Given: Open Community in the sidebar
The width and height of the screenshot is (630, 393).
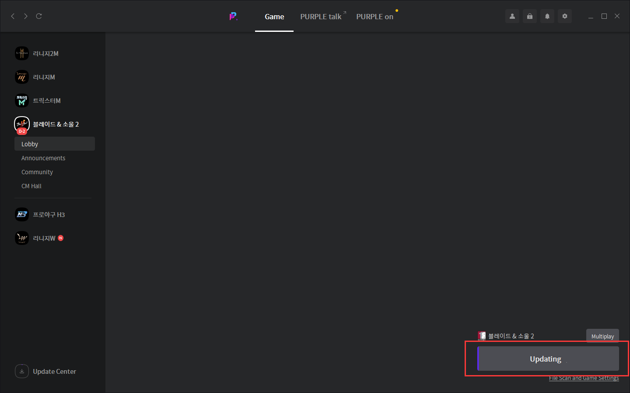Looking at the screenshot, I should click(37, 172).
